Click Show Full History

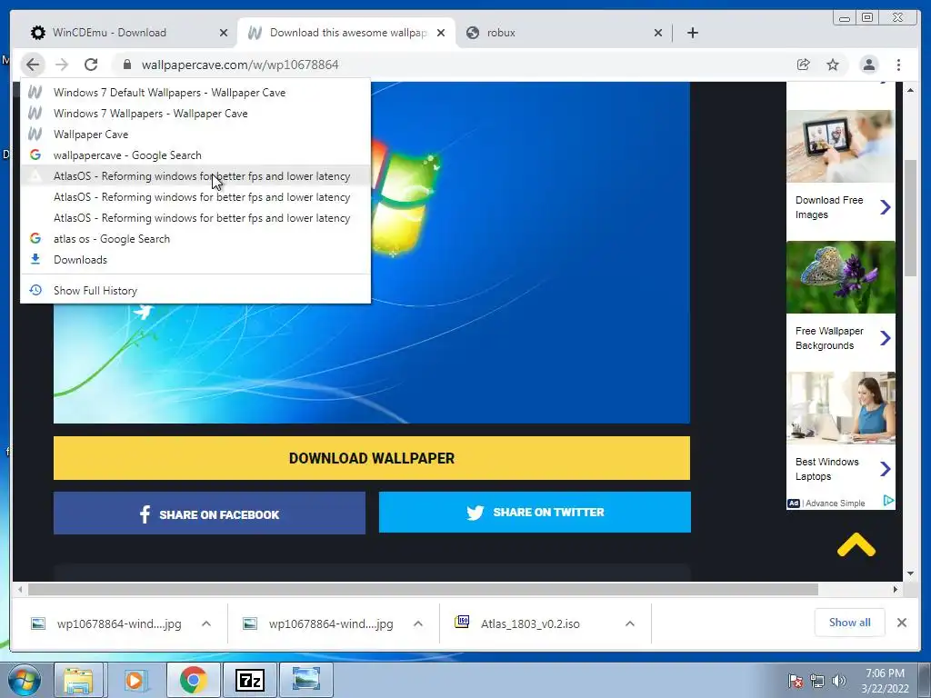pos(195,290)
